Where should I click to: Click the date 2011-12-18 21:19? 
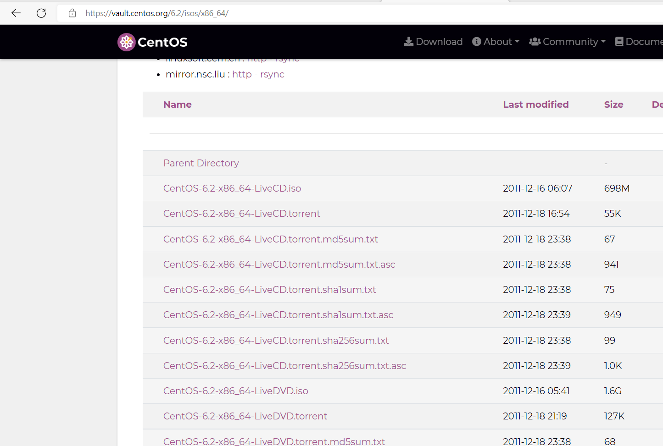[x=535, y=416]
